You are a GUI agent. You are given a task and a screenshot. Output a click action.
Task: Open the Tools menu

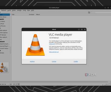(x=24, y=10)
